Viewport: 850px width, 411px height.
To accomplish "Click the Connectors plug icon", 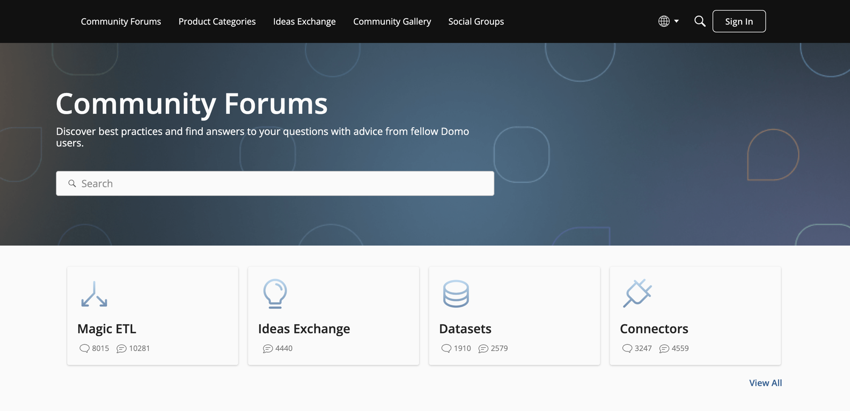I will pos(637,293).
